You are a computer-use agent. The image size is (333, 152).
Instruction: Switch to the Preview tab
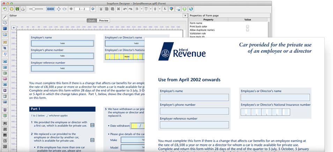[104, 21]
